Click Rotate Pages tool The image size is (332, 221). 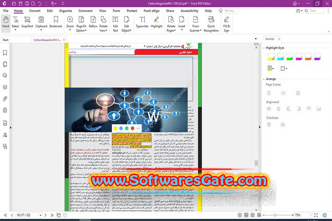tap(171, 24)
